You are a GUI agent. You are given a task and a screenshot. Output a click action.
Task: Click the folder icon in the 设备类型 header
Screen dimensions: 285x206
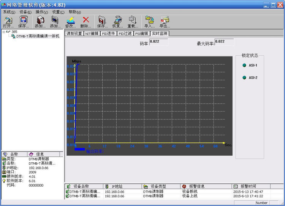coord(146,186)
